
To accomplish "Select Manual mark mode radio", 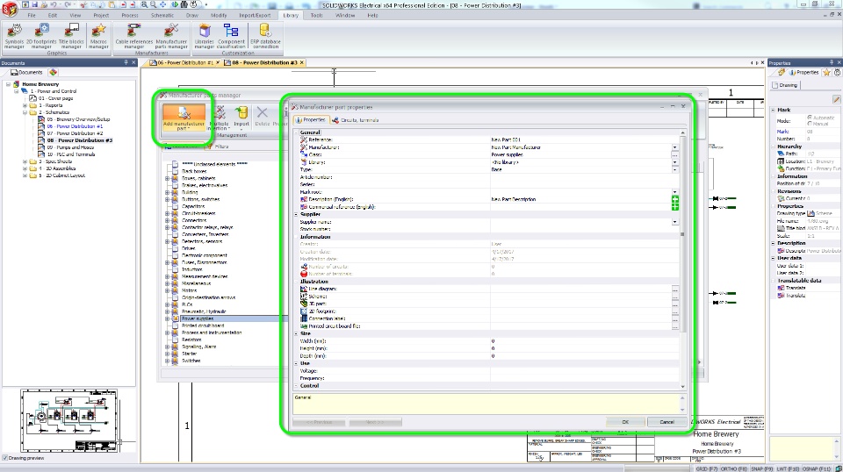I will (810, 124).
